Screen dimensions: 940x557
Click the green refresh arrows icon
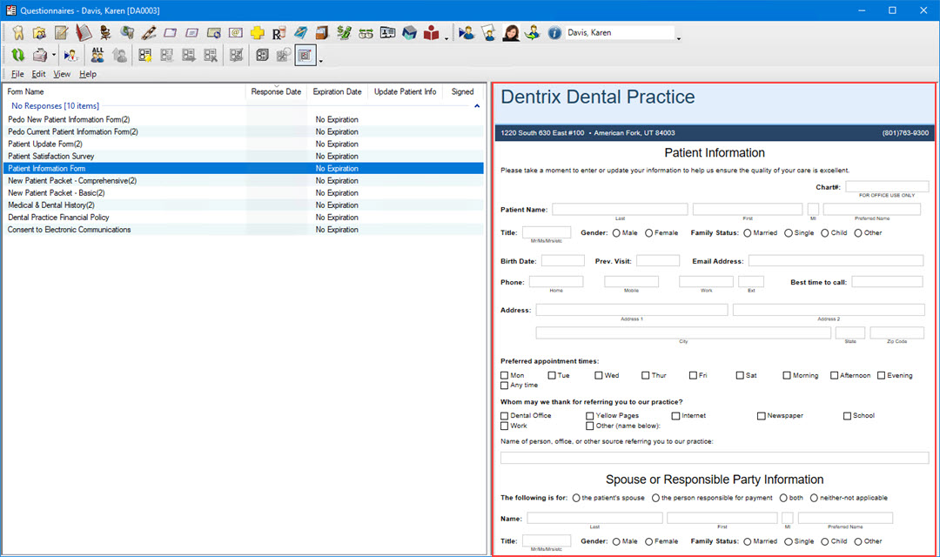tap(17, 56)
